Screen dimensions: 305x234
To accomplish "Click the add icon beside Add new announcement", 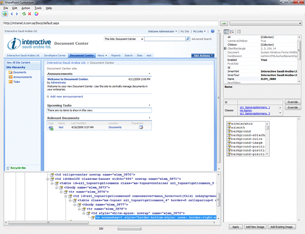I will click(48, 97).
